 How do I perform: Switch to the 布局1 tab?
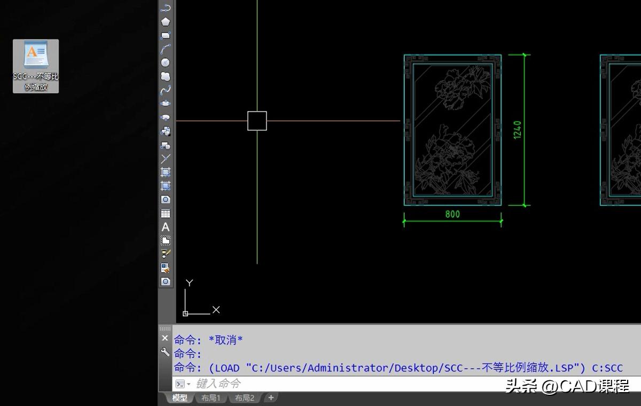[210, 398]
